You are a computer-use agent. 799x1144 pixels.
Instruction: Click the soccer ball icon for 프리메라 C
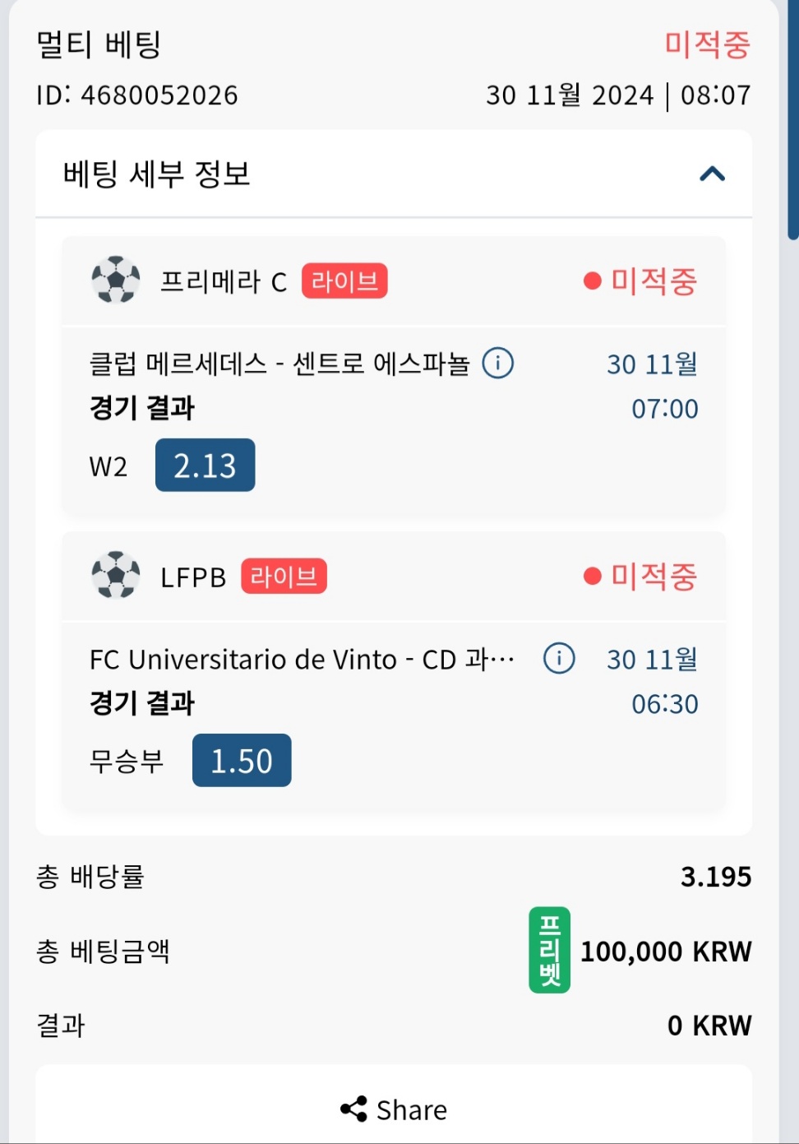pyautogui.click(x=116, y=280)
